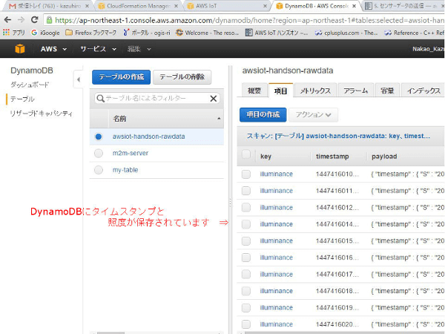Close the AWS IoT tab

tap(265, 6)
